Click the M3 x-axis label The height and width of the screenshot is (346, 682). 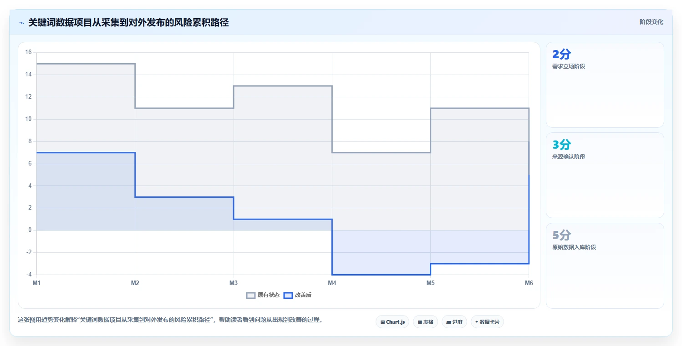tap(234, 283)
